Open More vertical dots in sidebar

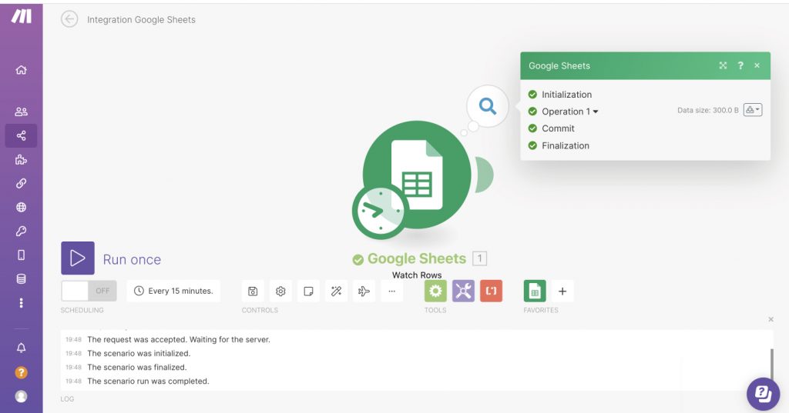21,303
